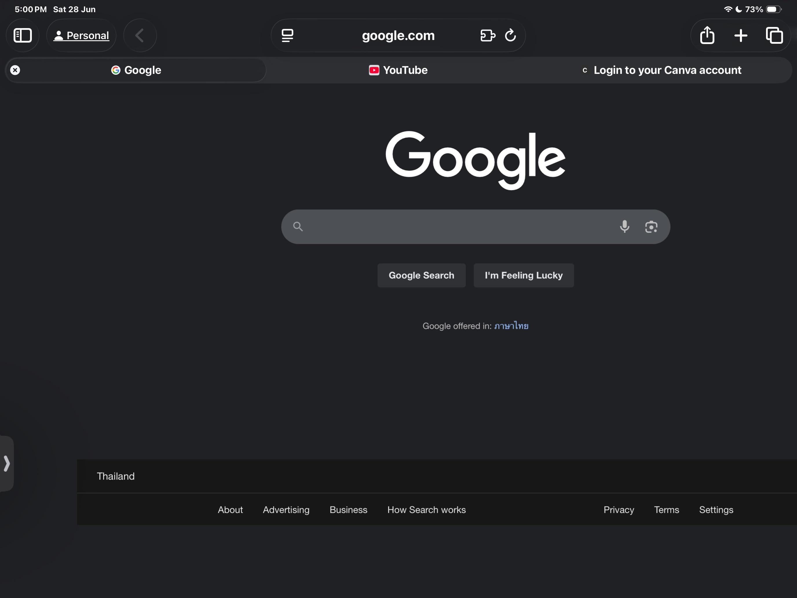Go back with the back arrow

point(140,35)
